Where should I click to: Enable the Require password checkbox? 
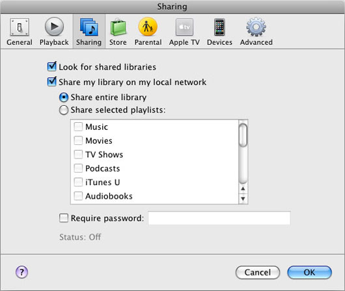[x=64, y=218]
